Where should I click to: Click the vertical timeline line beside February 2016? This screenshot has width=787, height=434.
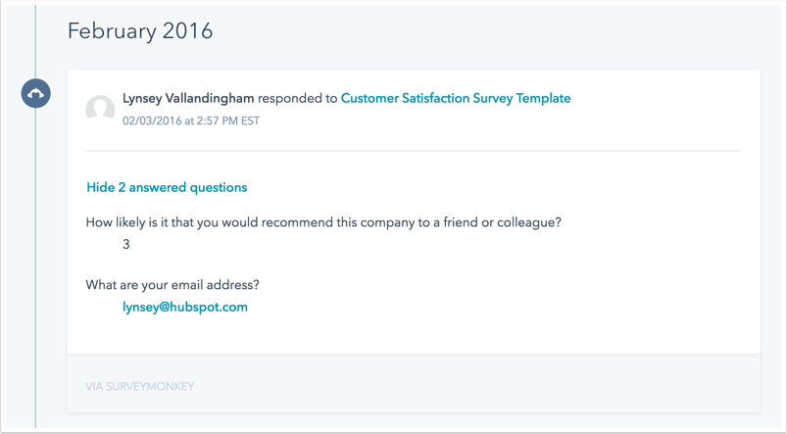pyautogui.click(x=35, y=31)
